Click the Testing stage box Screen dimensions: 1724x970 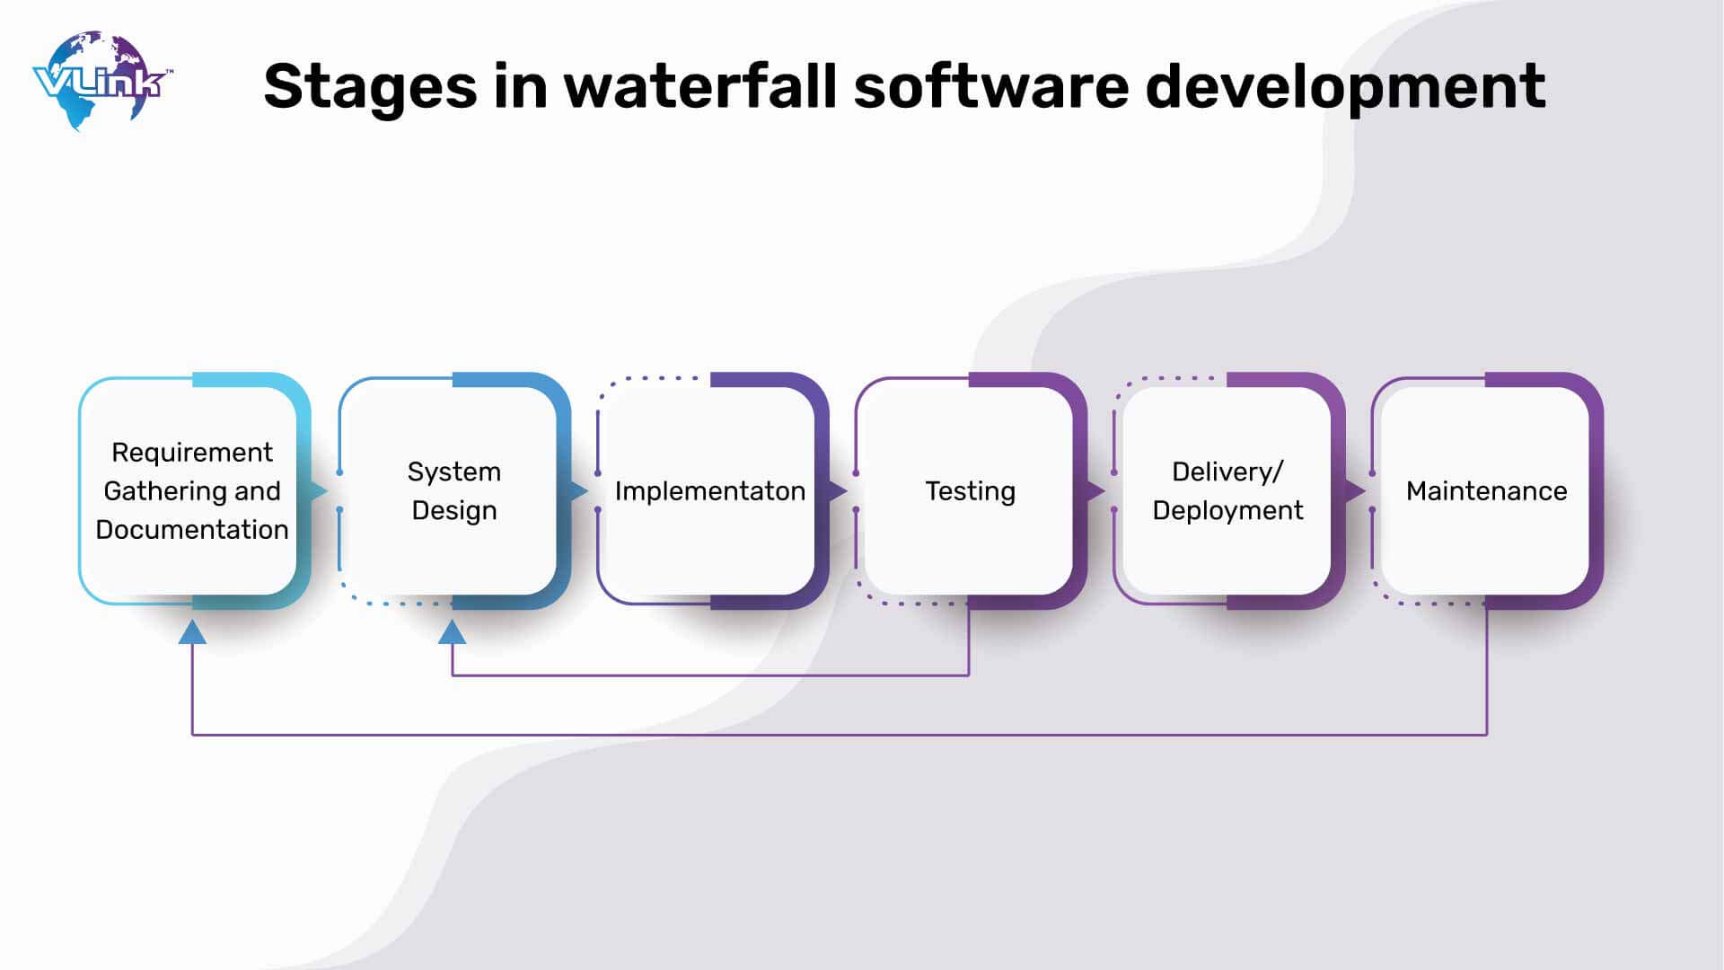click(969, 490)
